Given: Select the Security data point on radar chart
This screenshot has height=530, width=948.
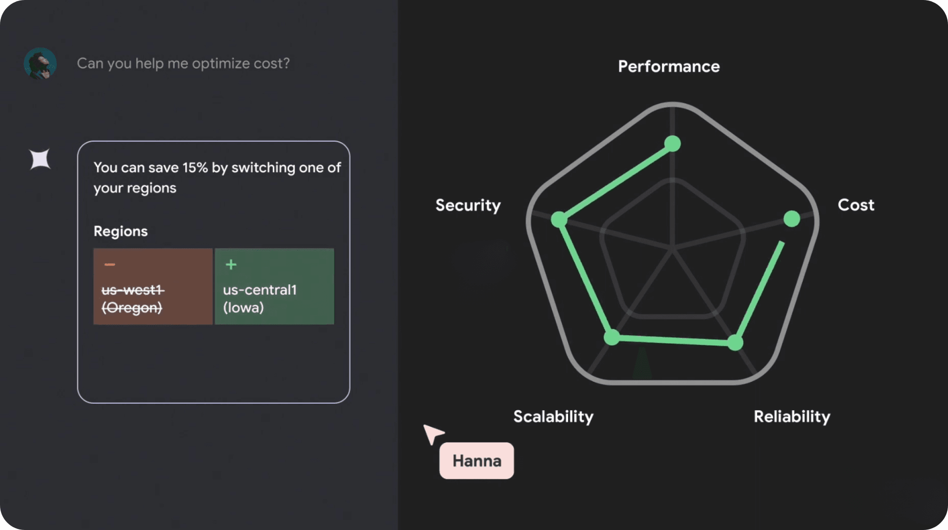Looking at the screenshot, I should click(x=559, y=219).
